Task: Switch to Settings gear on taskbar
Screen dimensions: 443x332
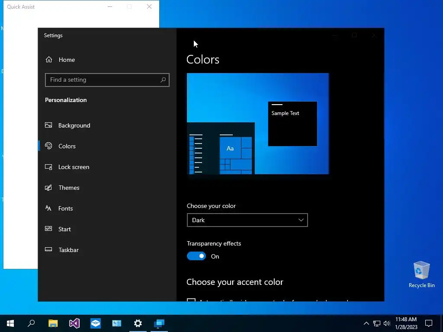Action: click(138, 323)
